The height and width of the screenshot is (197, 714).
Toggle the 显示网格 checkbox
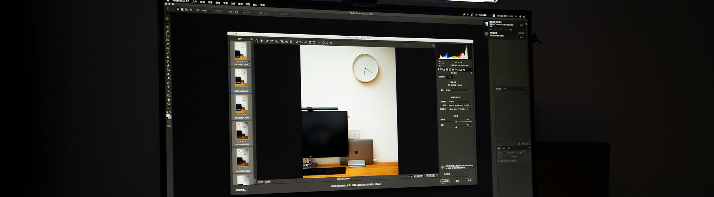click(443, 174)
